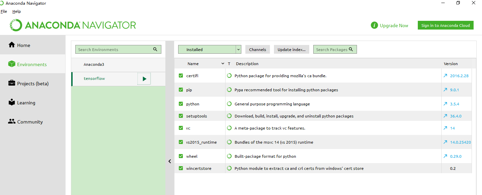Uncheck the pip package checkbox
The image size is (482, 195).
181,90
